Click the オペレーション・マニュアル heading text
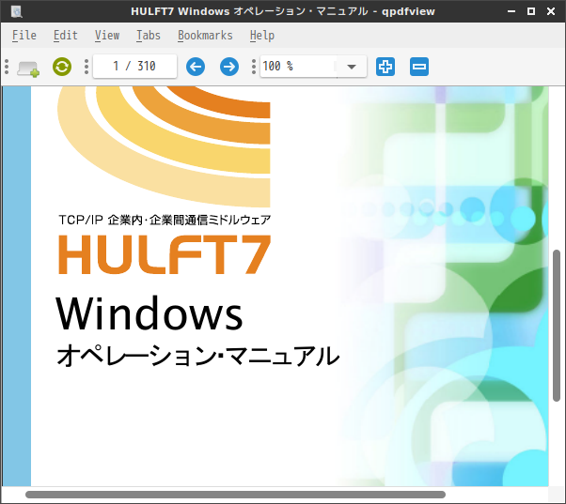 [x=198, y=356]
